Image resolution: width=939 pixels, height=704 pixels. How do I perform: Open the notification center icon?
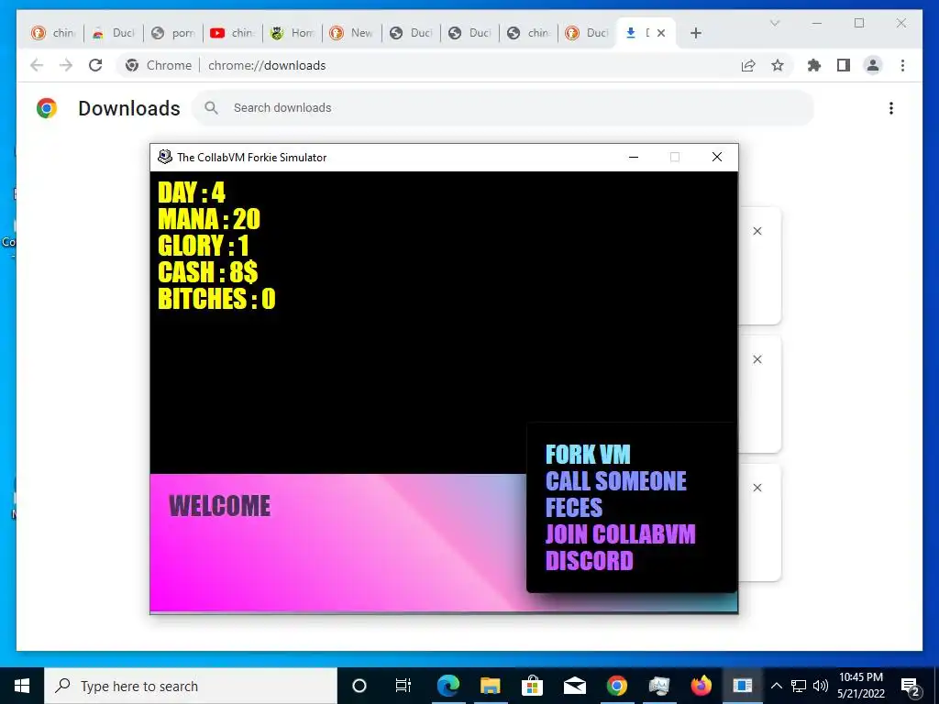[911, 686]
